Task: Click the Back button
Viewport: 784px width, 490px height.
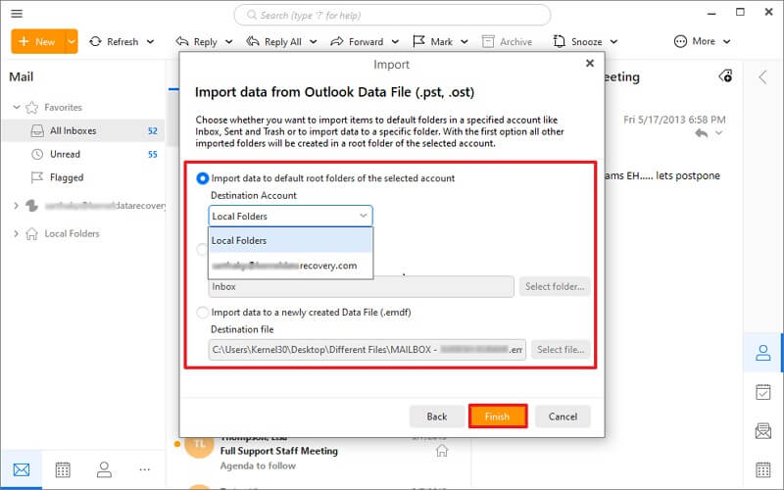Action: pyautogui.click(x=436, y=416)
